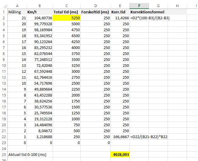Click the 'Måling' header cell

point(17,12)
